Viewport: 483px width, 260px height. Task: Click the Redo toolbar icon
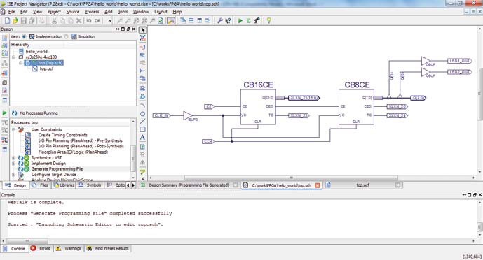tap(97, 20)
